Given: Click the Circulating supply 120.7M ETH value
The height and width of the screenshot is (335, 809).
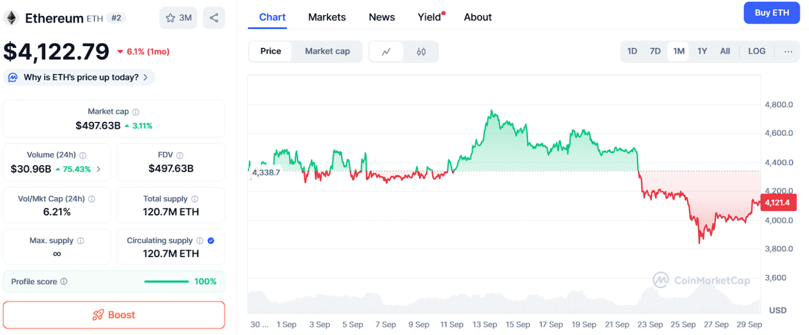Looking at the screenshot, I should coord(171,254).
